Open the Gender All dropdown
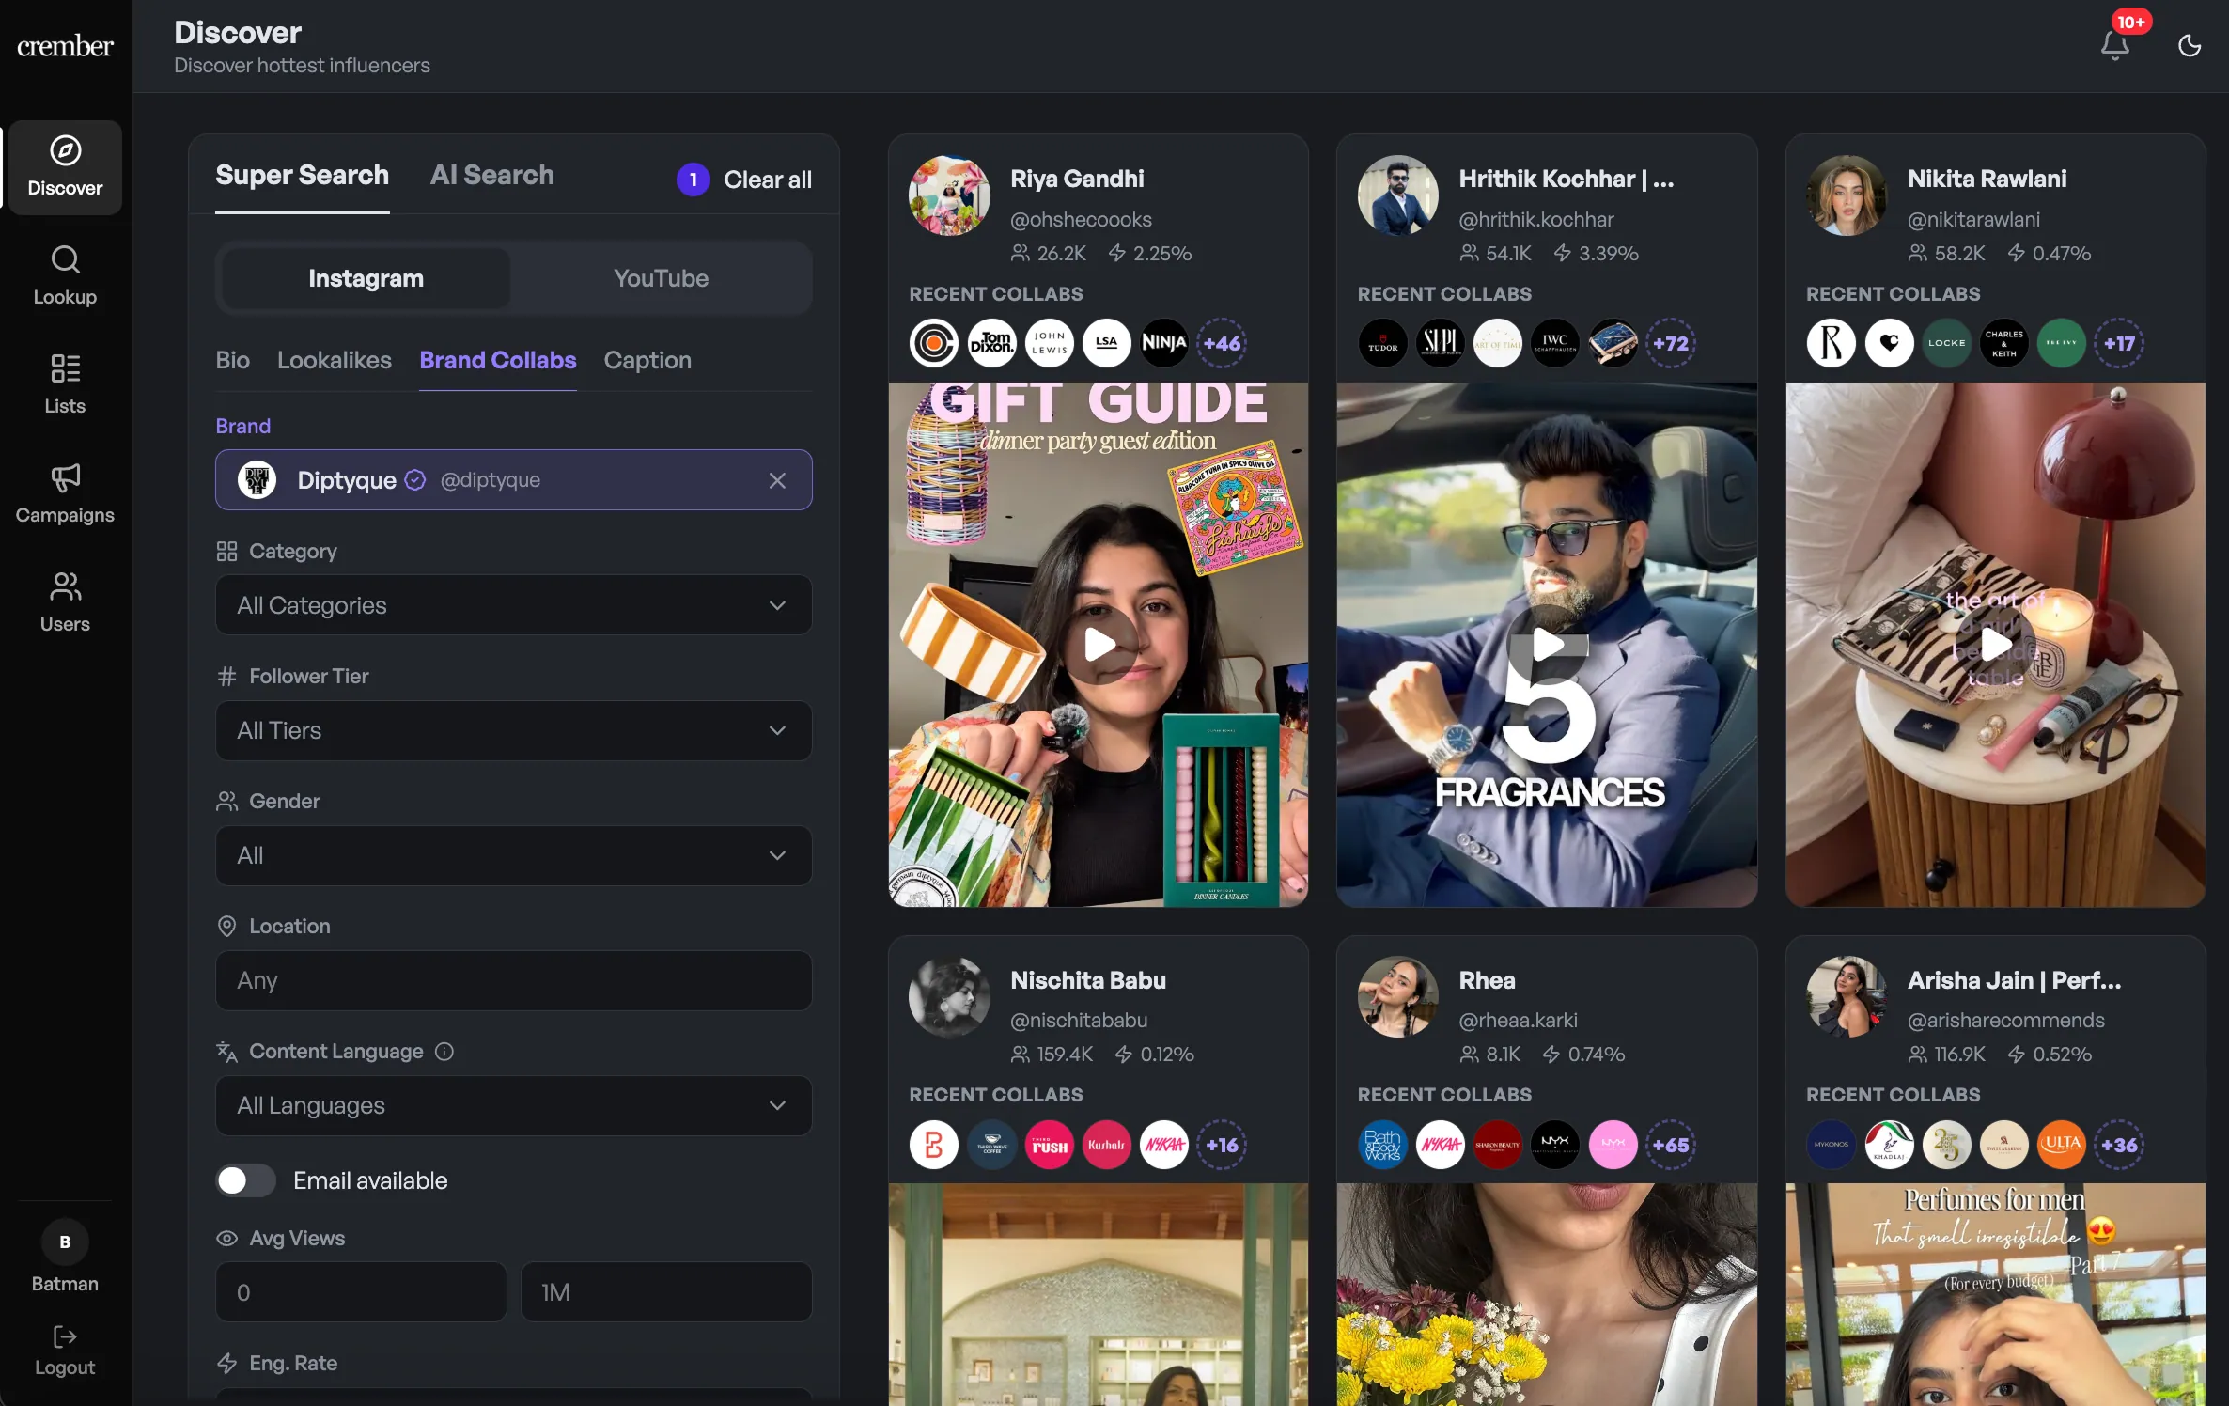This screenshot has height=1406, width=2229. click(513, 855)
